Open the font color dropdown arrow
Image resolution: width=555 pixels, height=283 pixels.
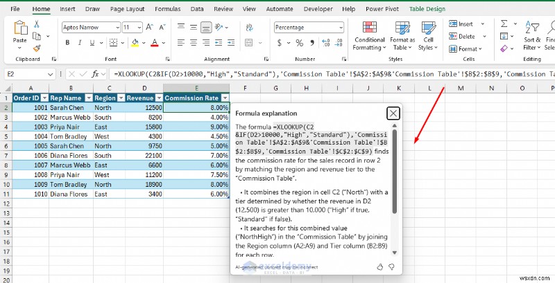pyautogui.click(x=164, y=43)
